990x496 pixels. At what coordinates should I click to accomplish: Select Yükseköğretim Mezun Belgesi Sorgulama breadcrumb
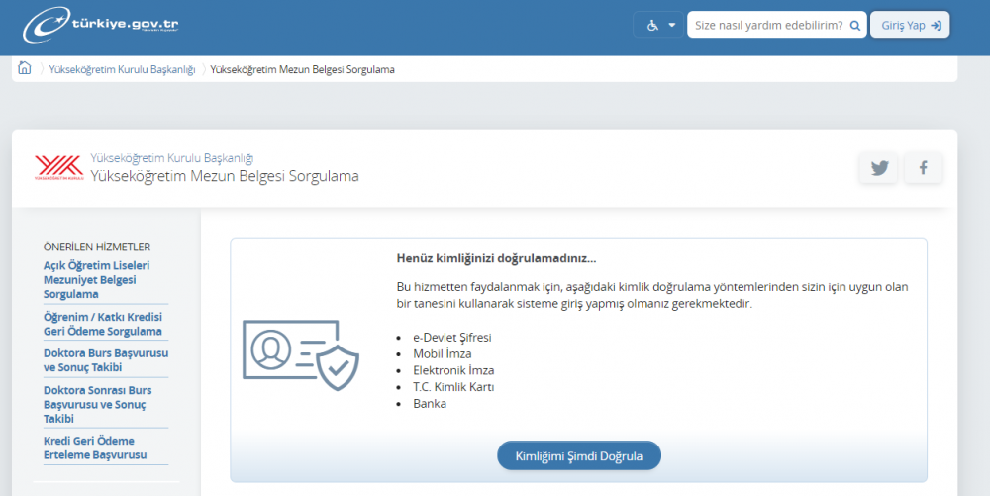(303, 70)
